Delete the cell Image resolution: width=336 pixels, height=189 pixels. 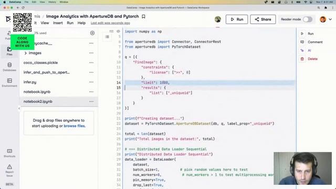[309, 59]
